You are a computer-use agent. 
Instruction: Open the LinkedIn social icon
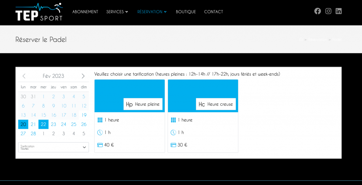click(x=338, y=11)
